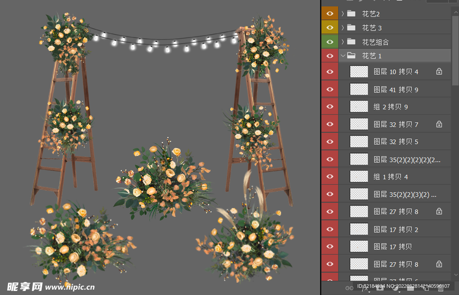Hide layer 图层 17 拷贝 2
459x295 pixels.
pos(329,229)
